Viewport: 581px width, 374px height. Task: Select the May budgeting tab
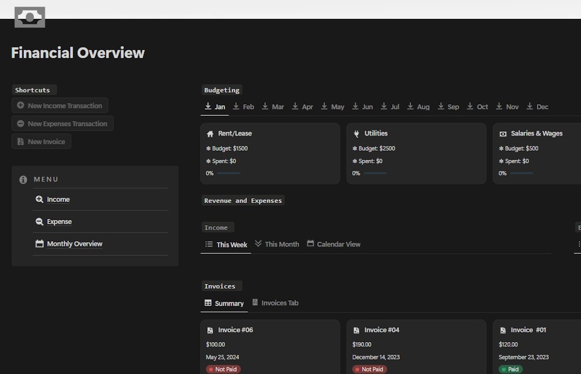[x=333, y=107]
